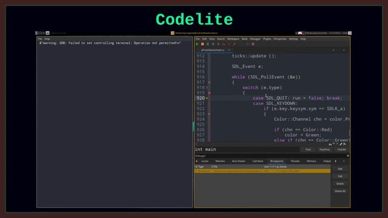Open the Workspace menu
388x218 pixels.
click(233, 39)
